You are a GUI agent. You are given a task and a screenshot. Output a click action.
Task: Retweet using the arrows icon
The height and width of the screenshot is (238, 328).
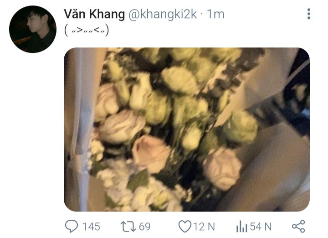(x=128, y=227)
